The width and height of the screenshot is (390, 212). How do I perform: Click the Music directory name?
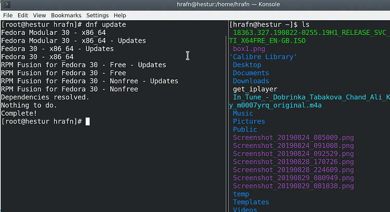(243, 114)
